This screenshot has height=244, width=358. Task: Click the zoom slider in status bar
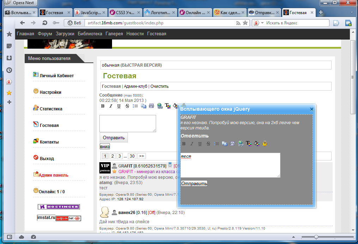point(316,237)
